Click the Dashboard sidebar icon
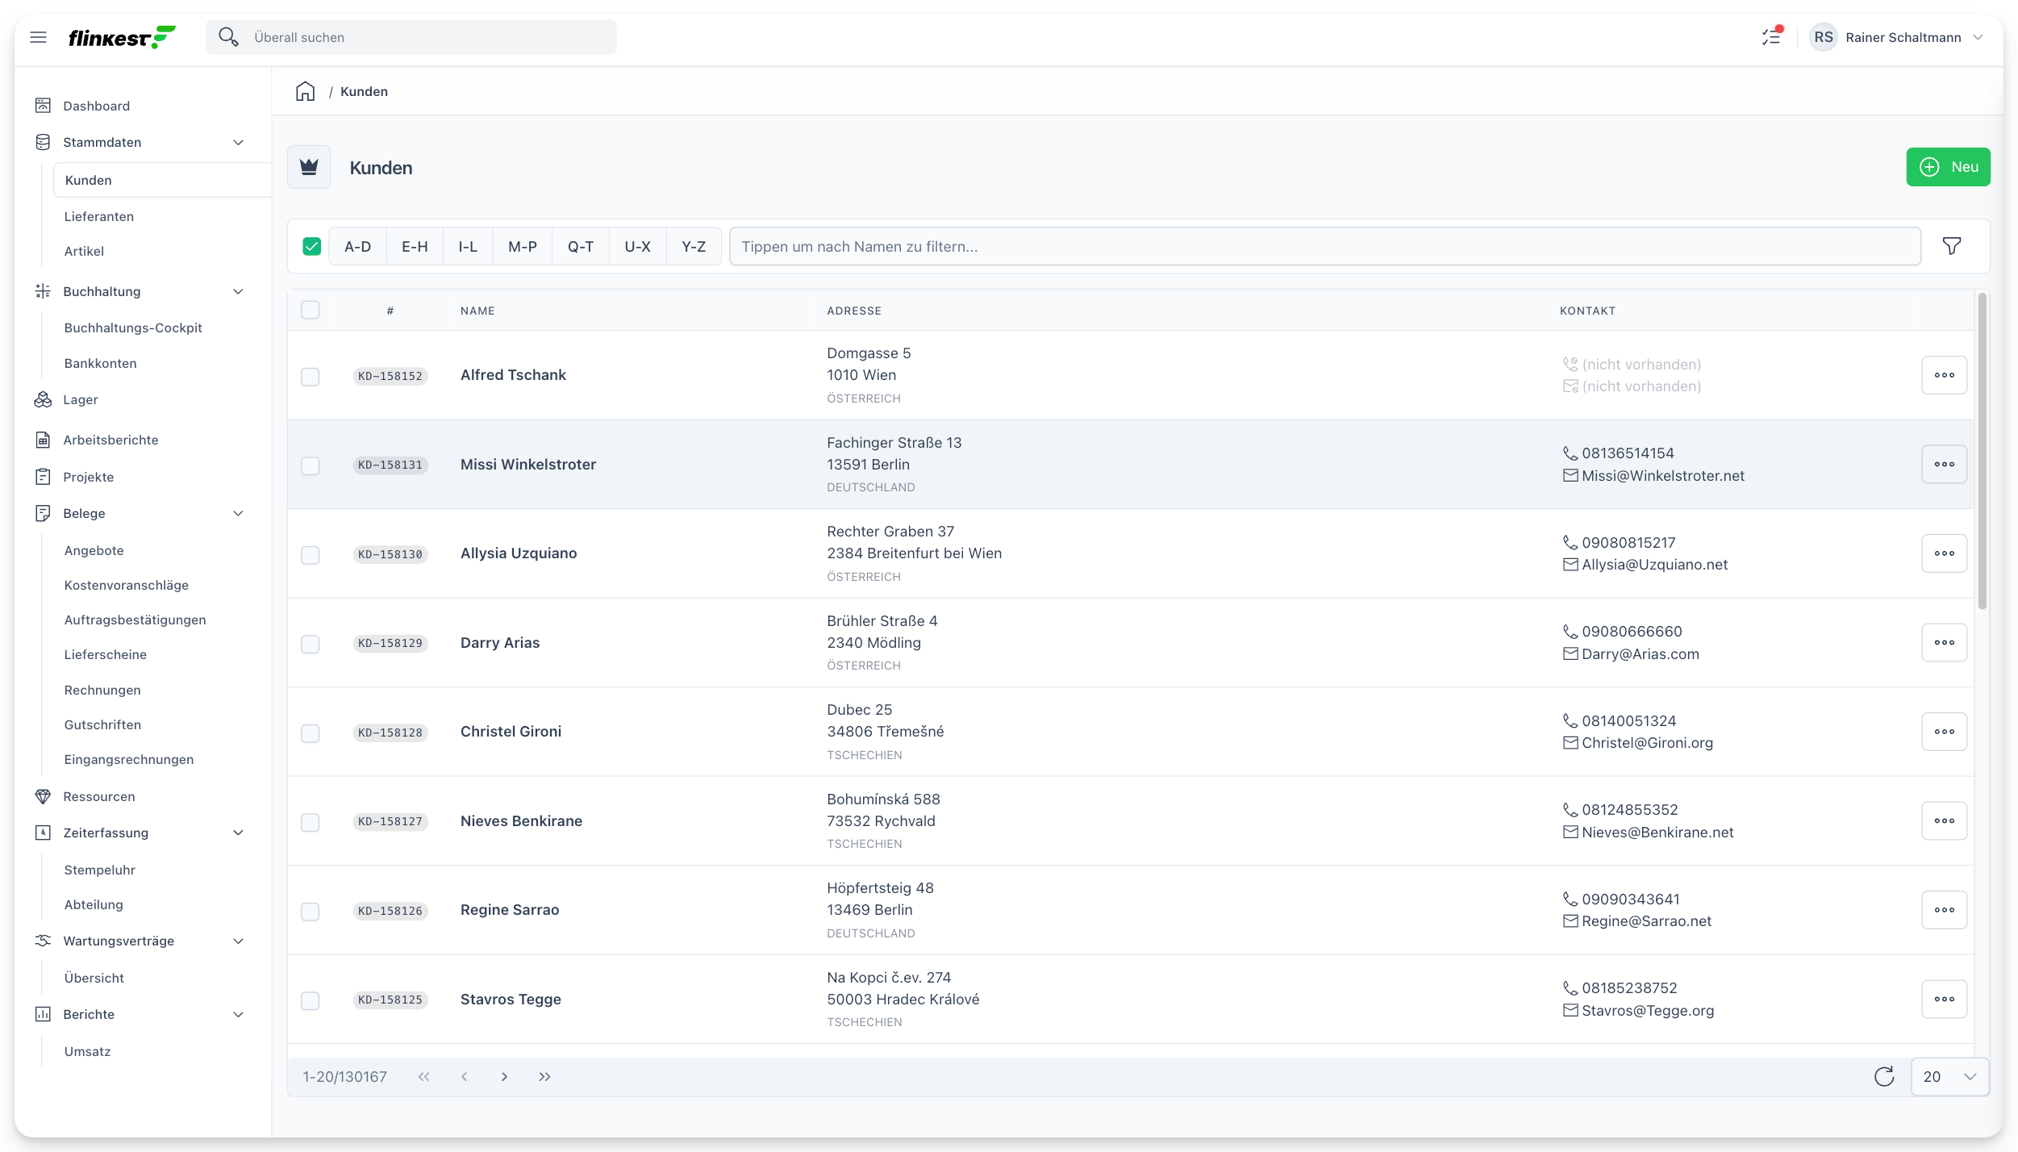The width and height of the screenshot is (2018, 1152). pos(44,106)
